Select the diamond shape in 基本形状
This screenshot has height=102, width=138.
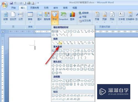click(x=71, y=50)
